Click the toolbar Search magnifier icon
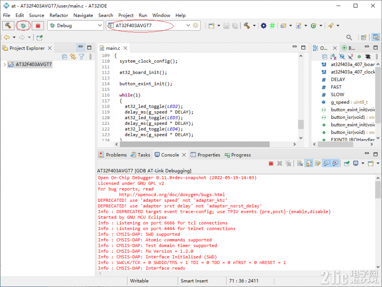The width and height of the screenshot is (382, 287). click(x=349, y=37)
